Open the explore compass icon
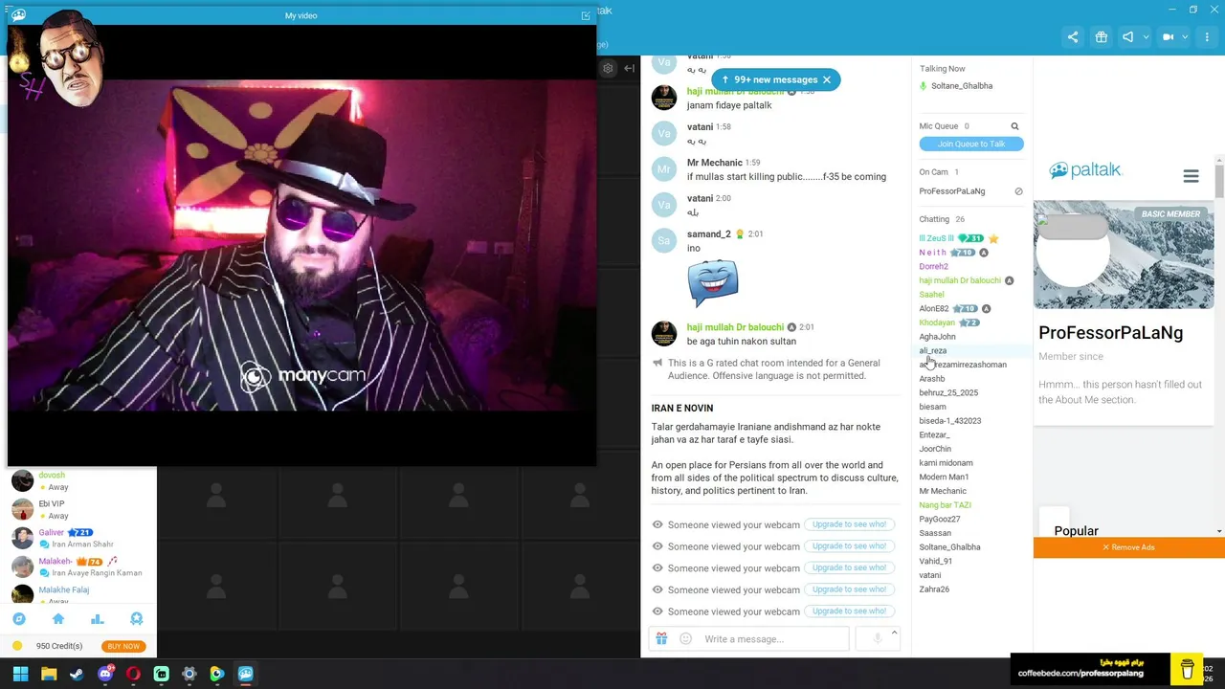The image size is (1225, 689). [18, 619]
